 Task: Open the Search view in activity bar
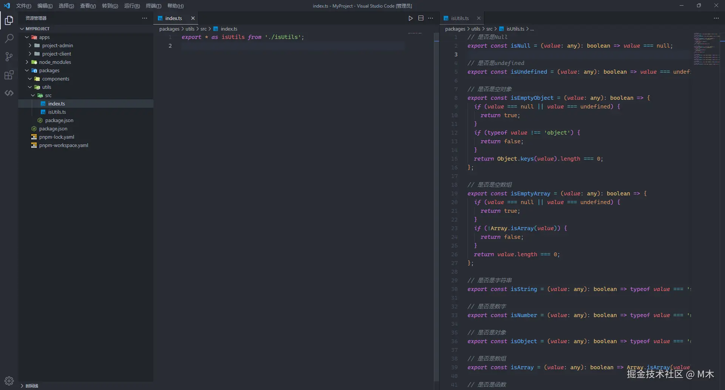tap(9, 39)
